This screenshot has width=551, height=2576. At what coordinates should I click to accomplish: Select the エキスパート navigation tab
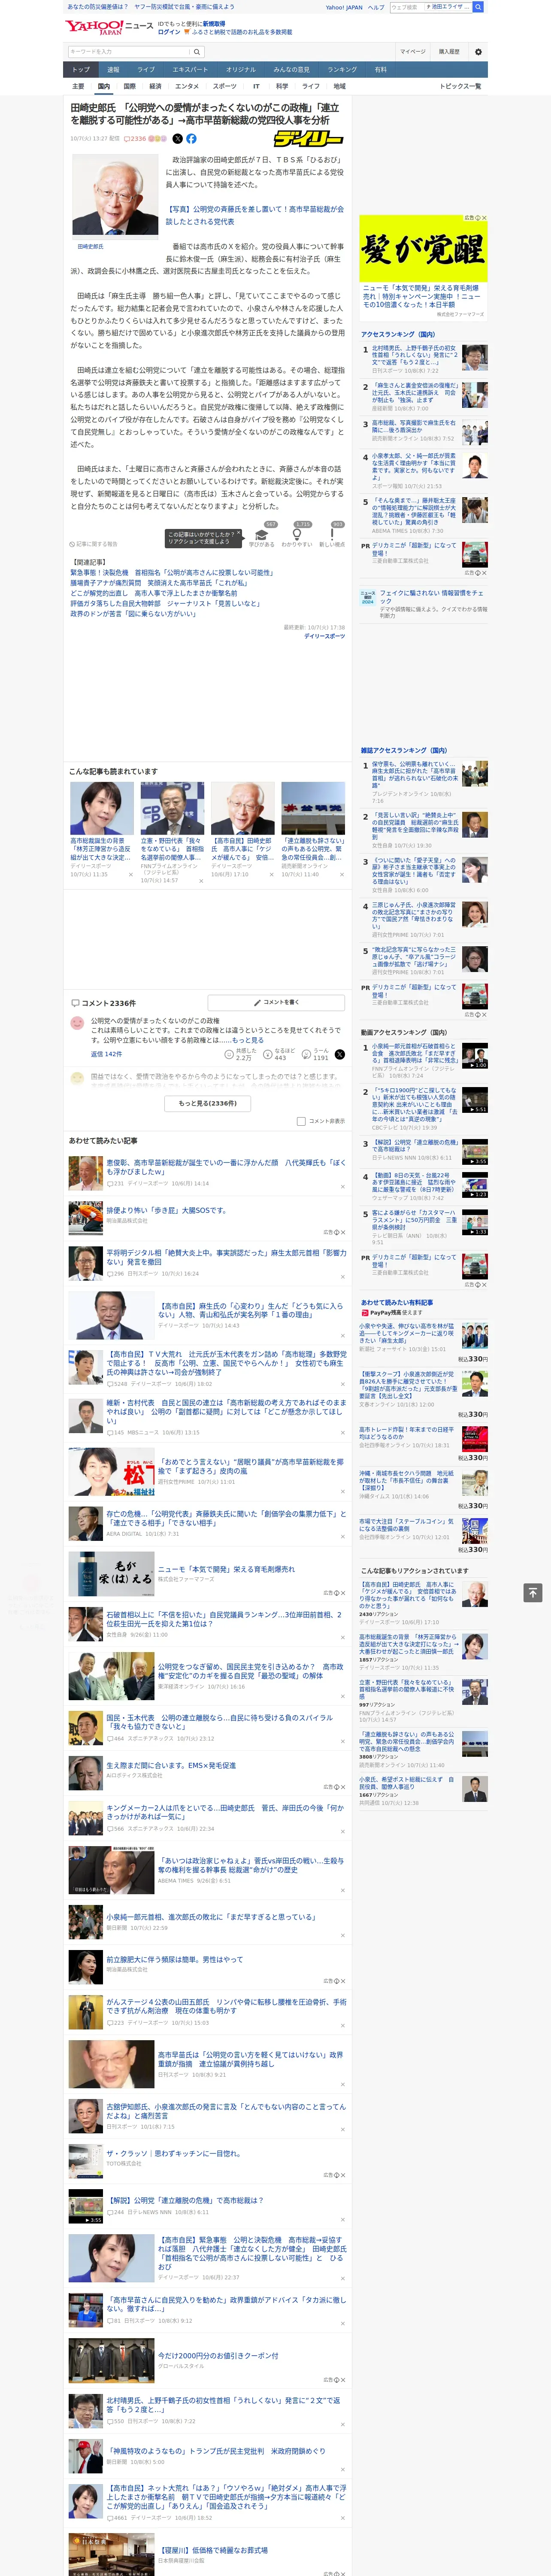[x=190, y=70]
